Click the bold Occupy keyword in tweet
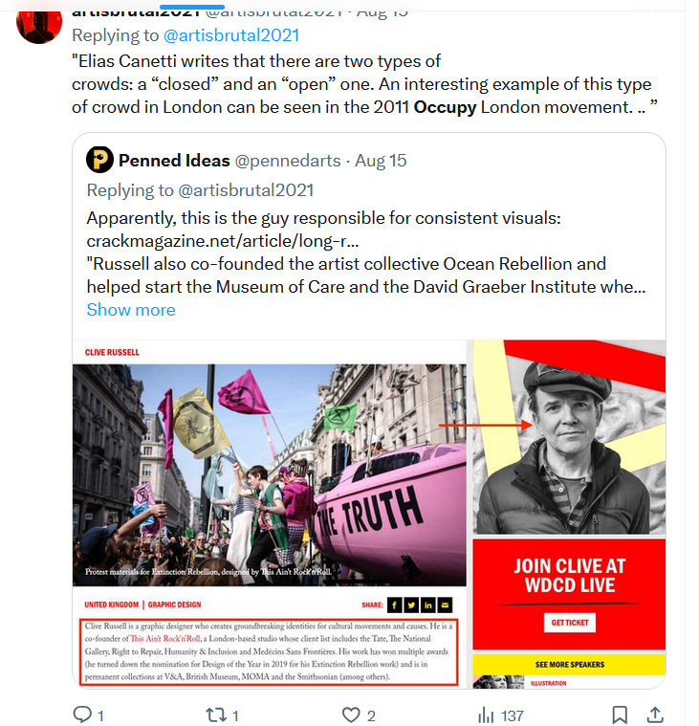This screenshot has height=726, width=699. pyautogui.click(x=445, y=107)
